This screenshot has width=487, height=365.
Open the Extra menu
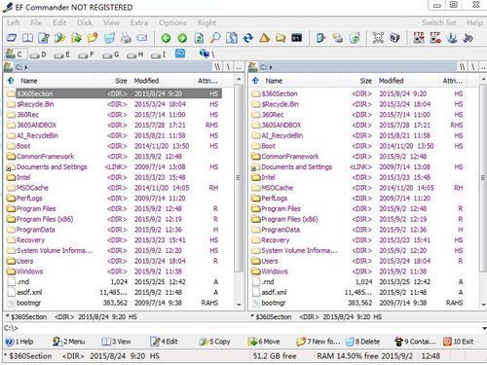(x=139, y=22)
